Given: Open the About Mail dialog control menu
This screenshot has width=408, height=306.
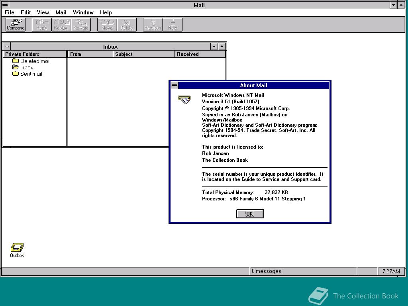Looking at the screenshot, I should pos(175,85).
